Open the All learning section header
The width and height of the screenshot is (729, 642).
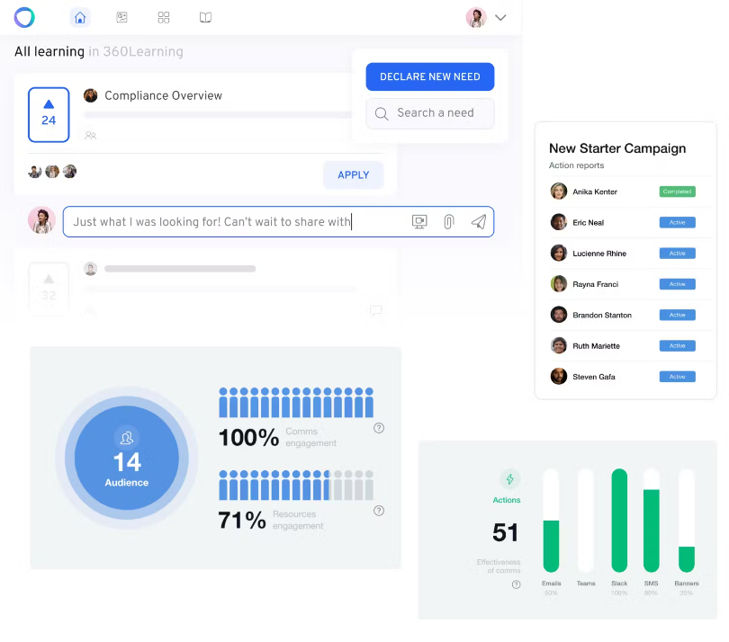(x=48, y=51)
